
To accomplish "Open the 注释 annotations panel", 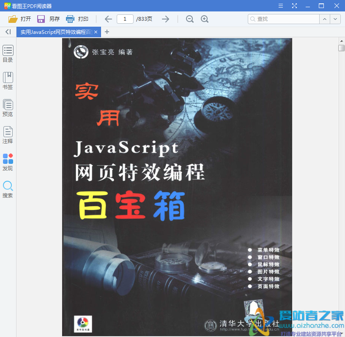I will pos(8,135).
